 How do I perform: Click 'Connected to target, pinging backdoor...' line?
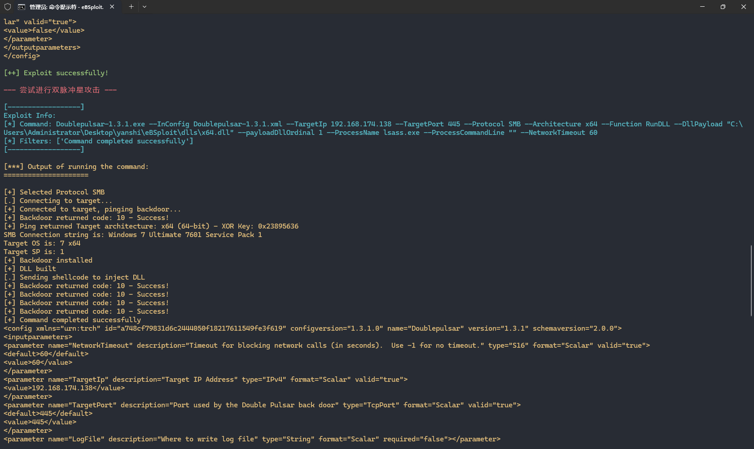[92, 209]
